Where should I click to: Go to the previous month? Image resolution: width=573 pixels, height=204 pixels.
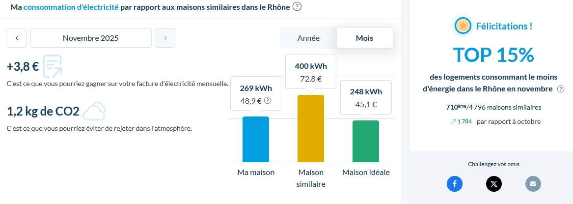pyautogui.click(x=17, y=38)
